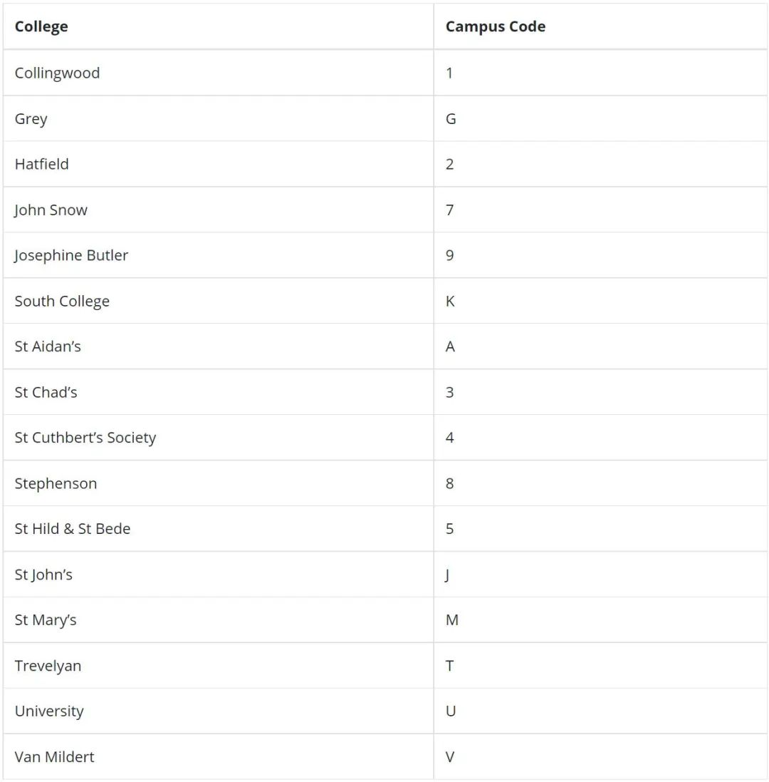Select Hatfield in the College column

pos(42,164)
